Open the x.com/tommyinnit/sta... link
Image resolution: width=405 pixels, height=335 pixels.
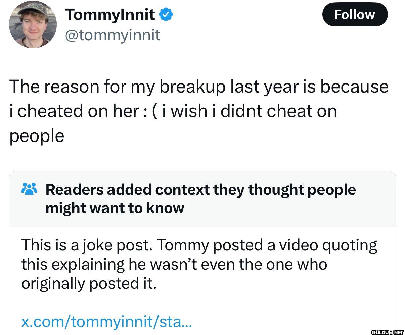(106, 322)
